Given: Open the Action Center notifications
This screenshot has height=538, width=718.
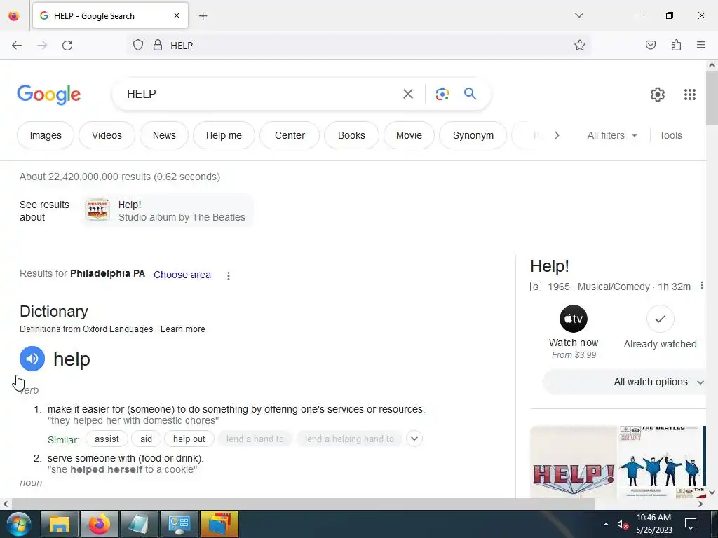Looking at the screenshot, I should click(x=690, y=524).
